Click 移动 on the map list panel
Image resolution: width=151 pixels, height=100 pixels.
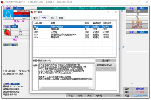click(x=142, y=8)
